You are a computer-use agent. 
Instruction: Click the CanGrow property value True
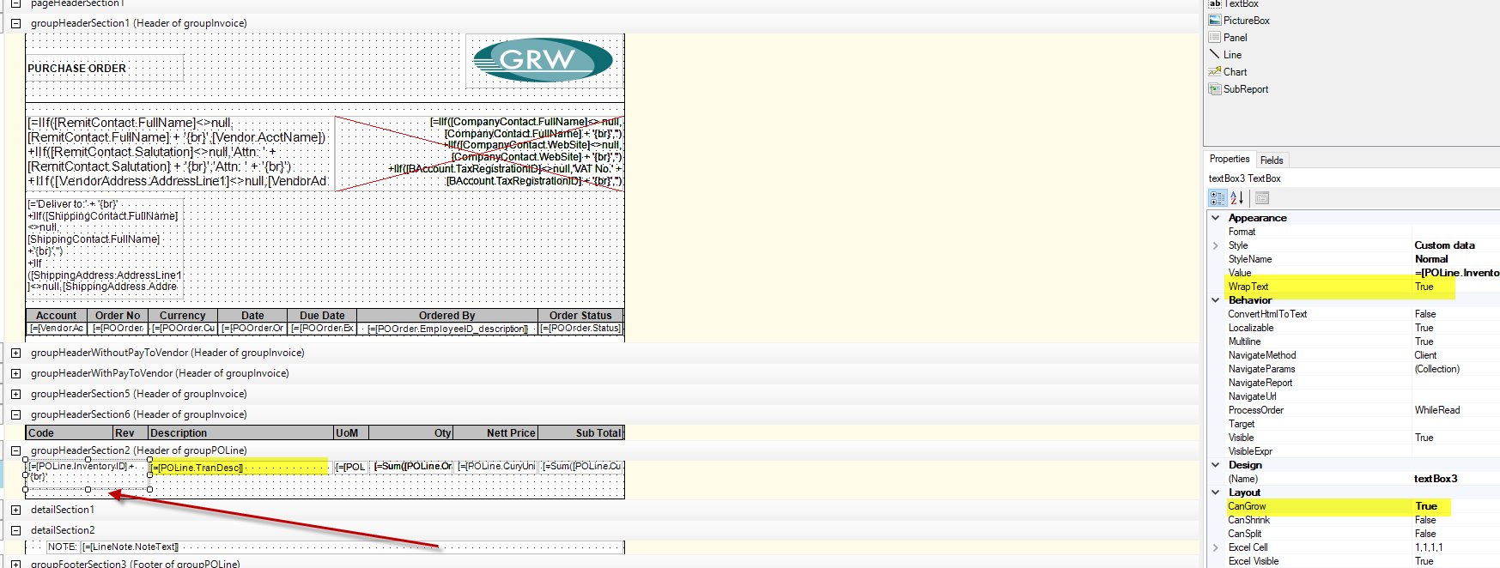coord(1426,506)
